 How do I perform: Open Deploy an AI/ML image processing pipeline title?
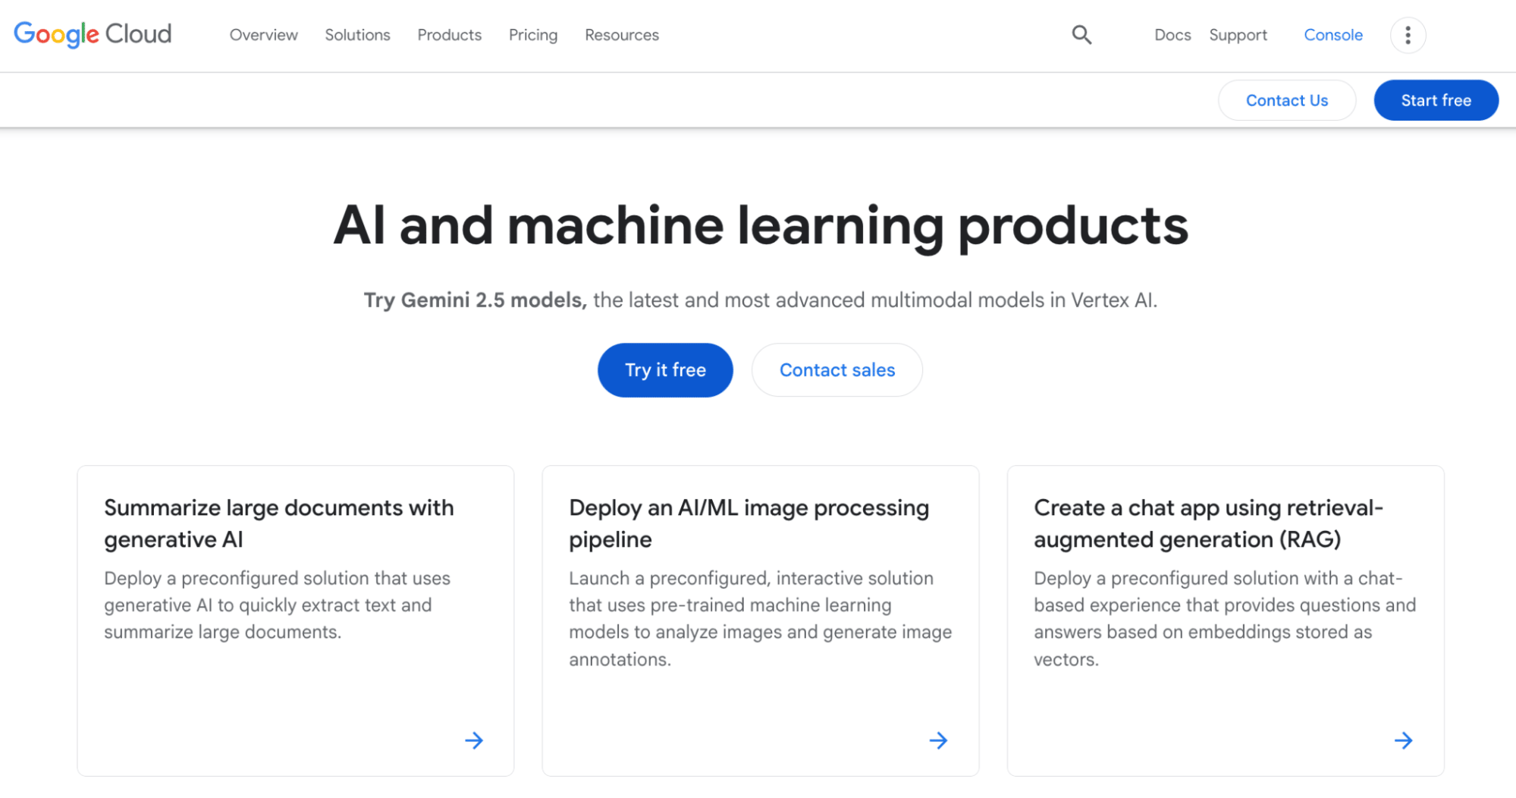tap(749, 523)
